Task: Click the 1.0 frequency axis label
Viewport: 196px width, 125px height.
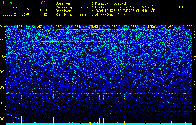Action: (x=3, y=57)
